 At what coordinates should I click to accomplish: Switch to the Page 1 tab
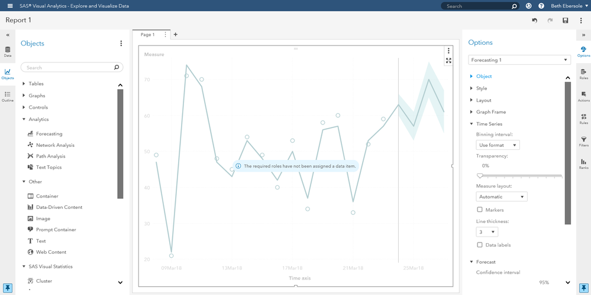pyautogui.click(x=147, y=35)
